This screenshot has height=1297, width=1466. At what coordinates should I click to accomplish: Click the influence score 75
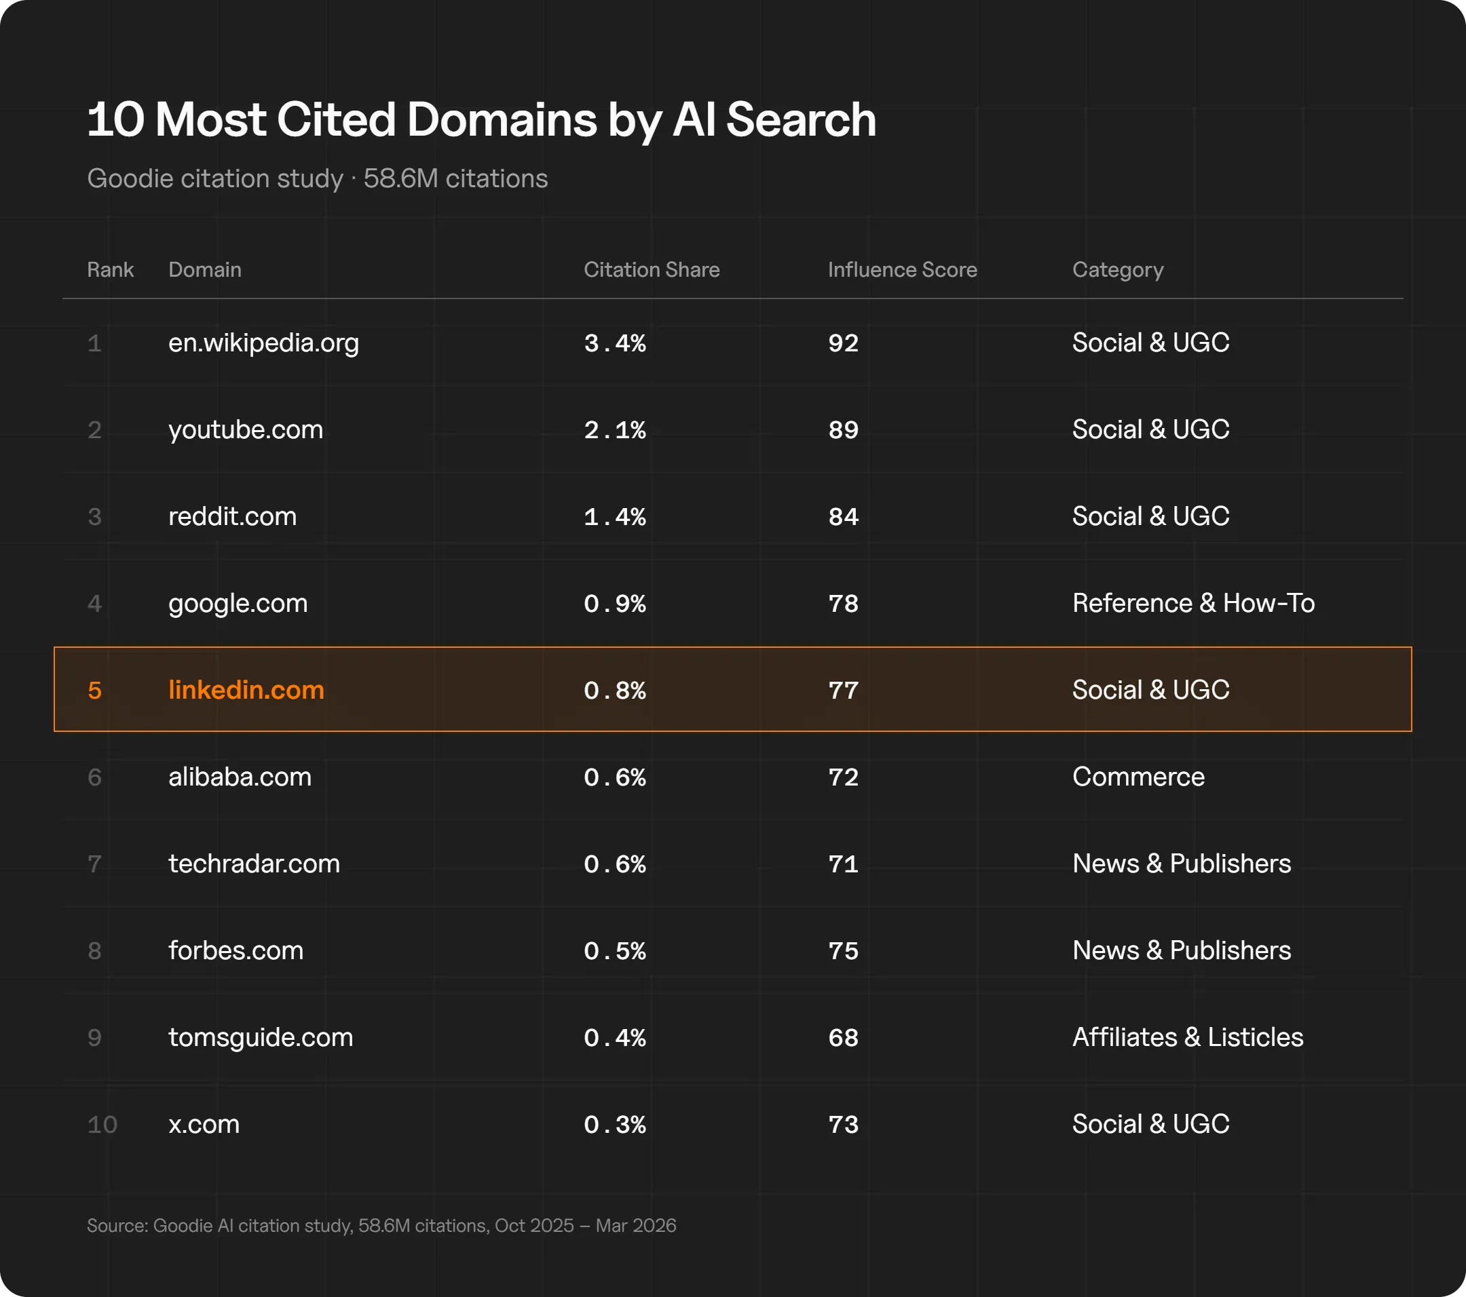843,950
